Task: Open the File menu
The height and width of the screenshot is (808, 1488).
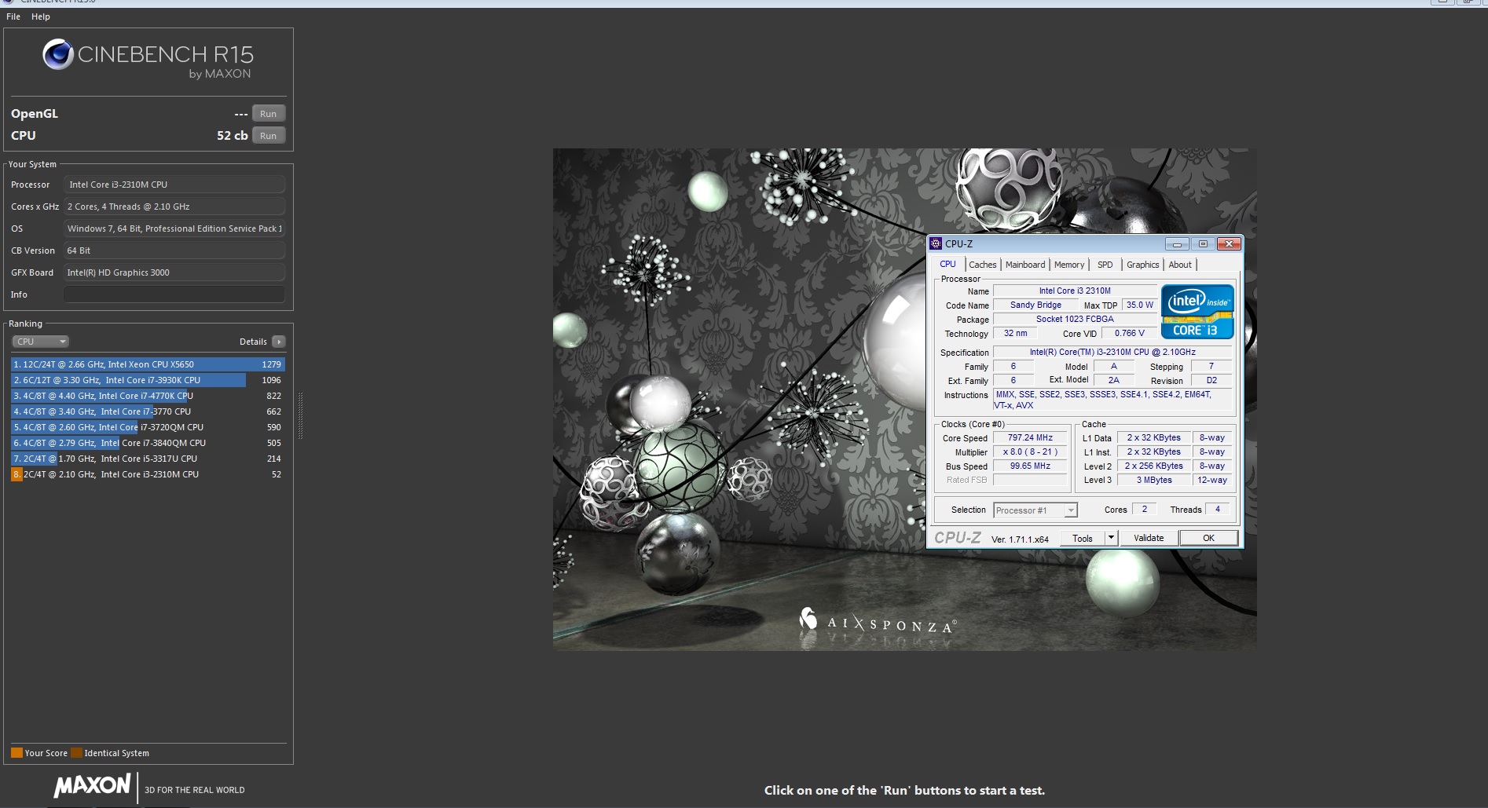Action: tap(13, 16)
